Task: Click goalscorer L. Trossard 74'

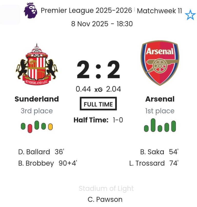Action: pyautogui.click(x=154, y=163)
